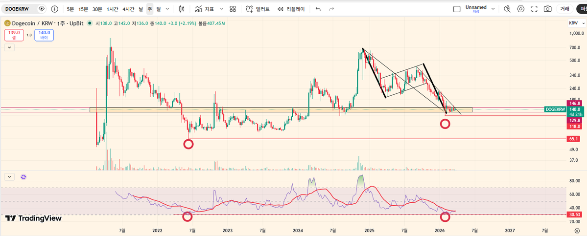
Task: Open the chart layout setup square icon
Action: [x=457, y=9]
